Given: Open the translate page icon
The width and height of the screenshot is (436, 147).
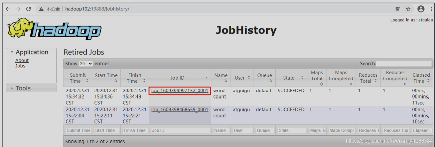Looking at the screenshot, I should [x=398, y=9].
